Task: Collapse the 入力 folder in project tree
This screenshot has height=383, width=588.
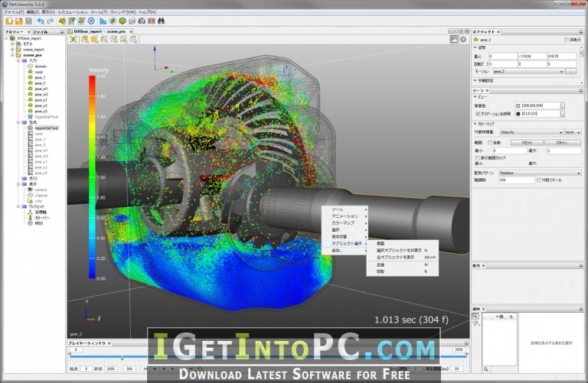Action: coord(18,60)
